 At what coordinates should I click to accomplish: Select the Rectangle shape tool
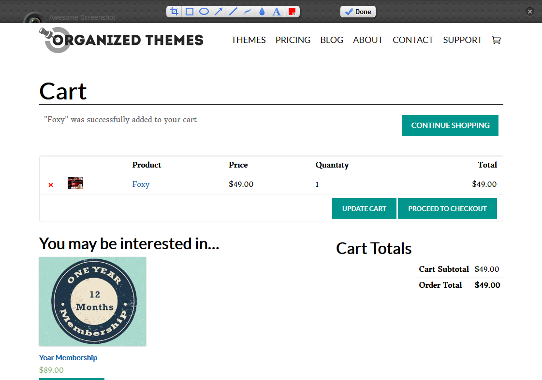(190, 12)
